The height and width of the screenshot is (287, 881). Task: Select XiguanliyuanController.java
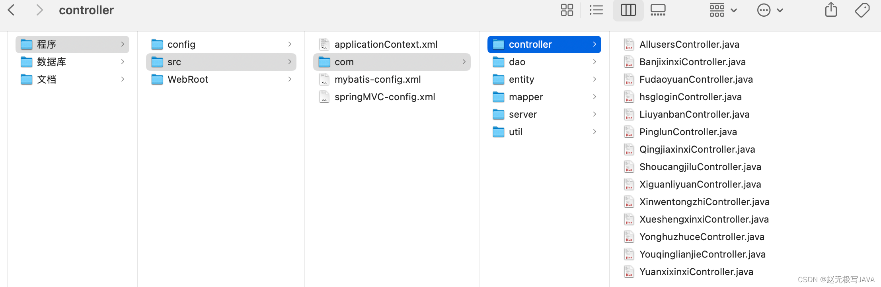(700, 184)
